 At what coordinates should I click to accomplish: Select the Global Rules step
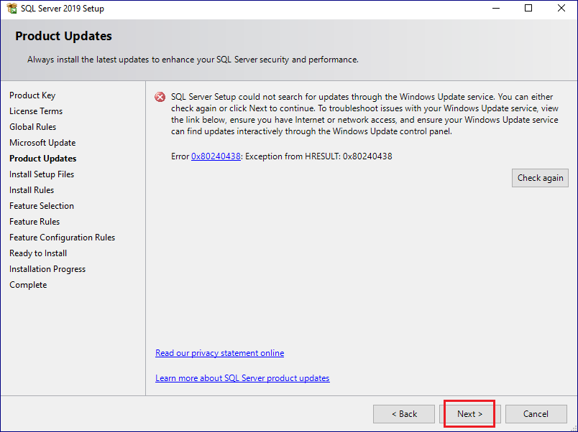click(x=33, y=127)
